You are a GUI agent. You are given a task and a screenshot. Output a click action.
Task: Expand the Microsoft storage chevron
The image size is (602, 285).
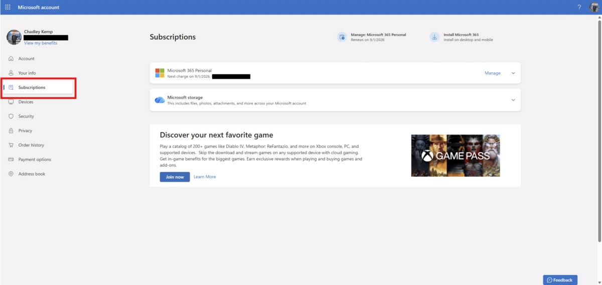513,100
